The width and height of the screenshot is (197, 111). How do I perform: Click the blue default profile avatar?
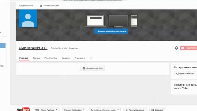(28, 18)
